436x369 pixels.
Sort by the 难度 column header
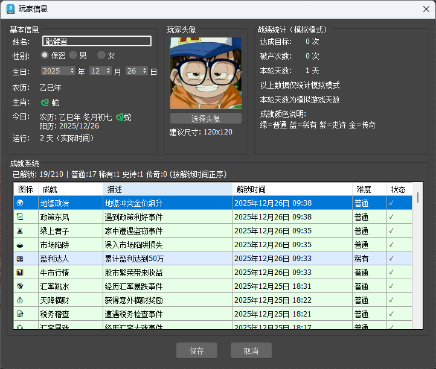click(x=369, y=189)
